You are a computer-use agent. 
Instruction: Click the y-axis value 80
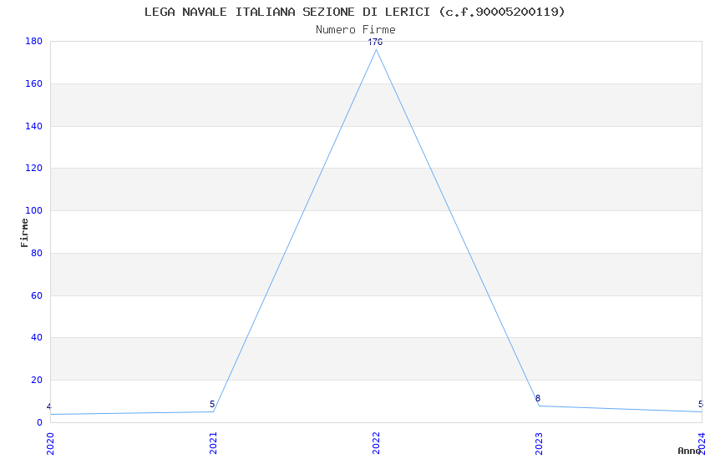[x=37, y=253]
